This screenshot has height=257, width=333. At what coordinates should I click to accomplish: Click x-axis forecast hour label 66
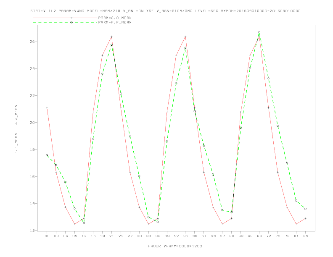tap(250, 236)
